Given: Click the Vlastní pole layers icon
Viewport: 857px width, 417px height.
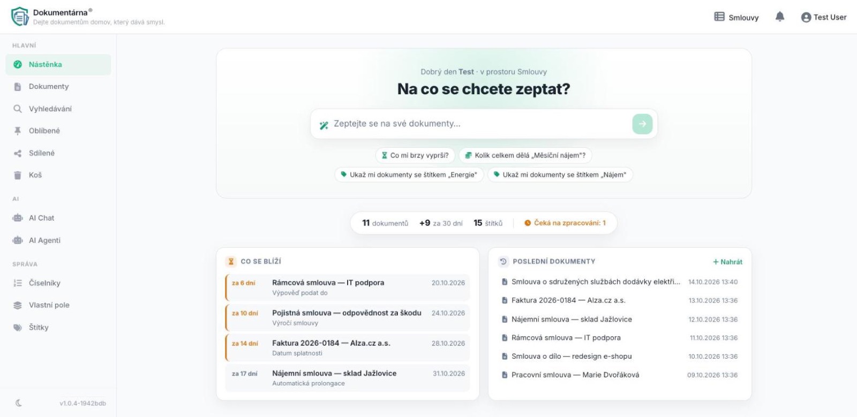Looking at the screenshot, I should [18, 305].
